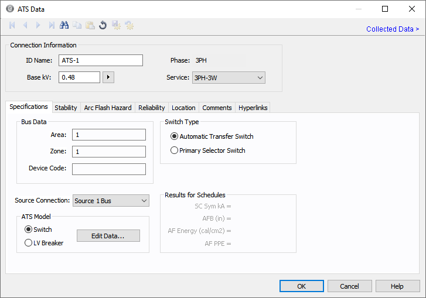Image resolution: width=426 pixels, height=298 pixels.
Task: Click the previous record arrow icon
Action: [x=25, y=25]
